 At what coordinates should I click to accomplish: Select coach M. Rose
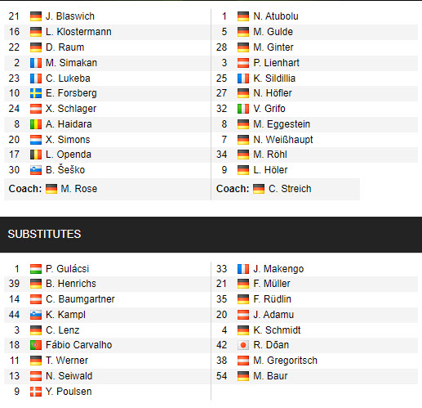point(79,189)
